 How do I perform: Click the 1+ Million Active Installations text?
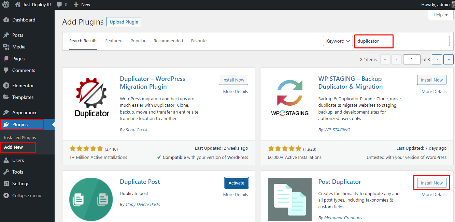pos(98,157)
